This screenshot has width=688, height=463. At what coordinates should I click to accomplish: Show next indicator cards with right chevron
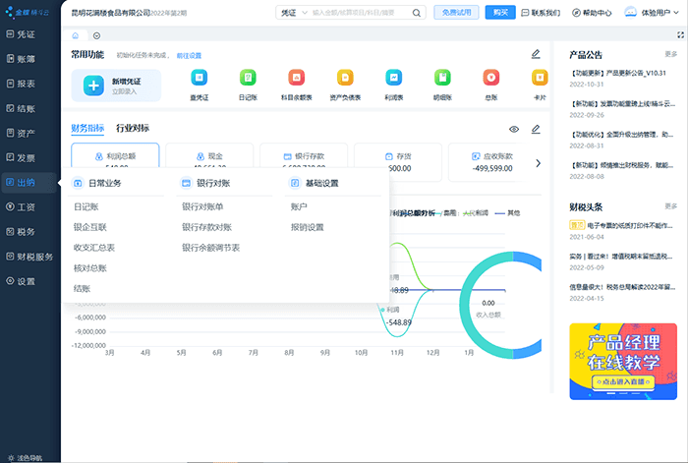click(538, 163)
